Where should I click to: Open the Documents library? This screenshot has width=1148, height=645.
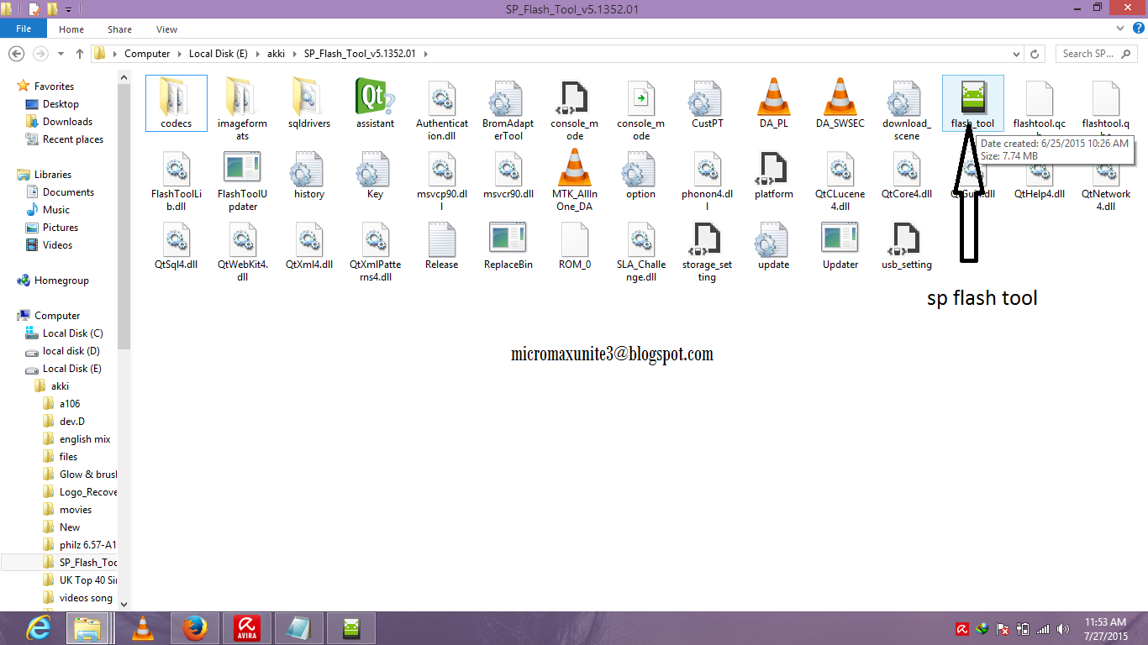pyautogui.click(x=68, y=192)
